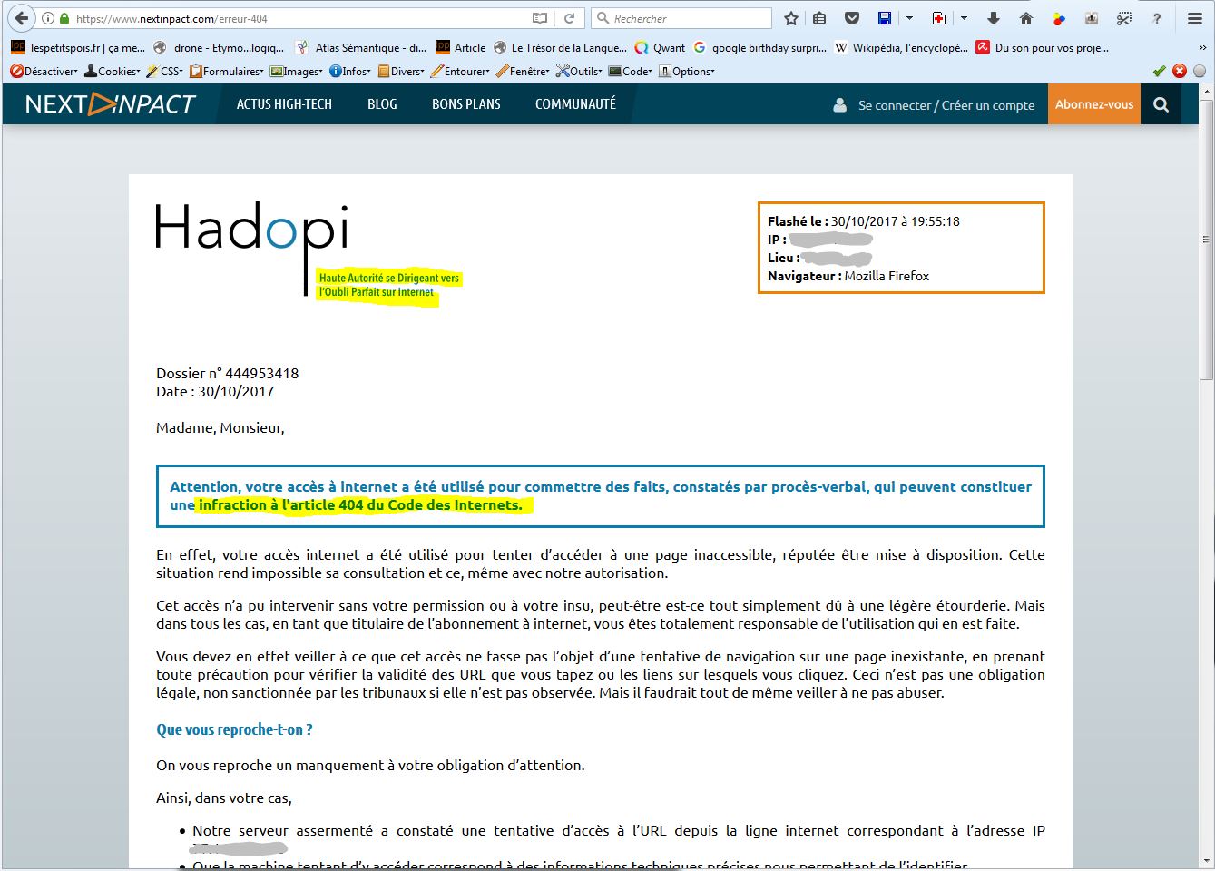This screenshot has height=871, width=1215.
Task: Reload the current page
Action: tap(569, 18)
